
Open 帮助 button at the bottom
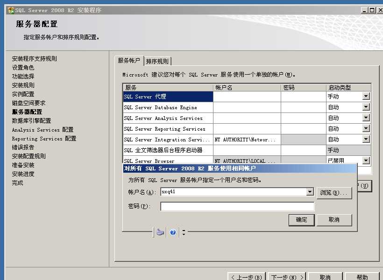(x=362, y=277)
